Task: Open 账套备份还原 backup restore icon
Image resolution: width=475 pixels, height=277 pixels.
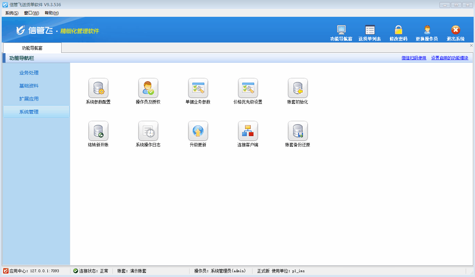Action: pyautogui.click(x=298, y=131)
